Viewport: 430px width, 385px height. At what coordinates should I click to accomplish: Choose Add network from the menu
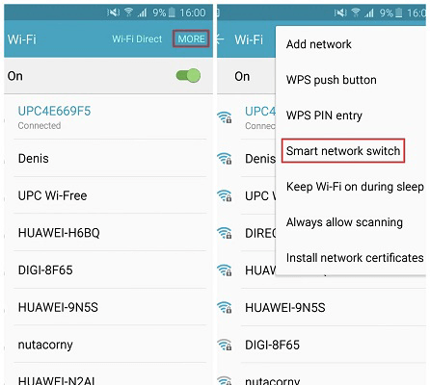tap(319, 44)
